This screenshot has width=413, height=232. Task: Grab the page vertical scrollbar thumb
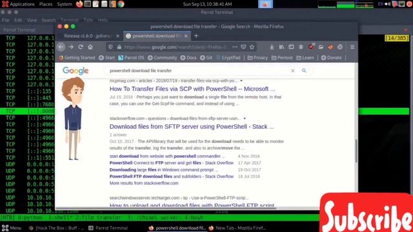pos(356,151)
